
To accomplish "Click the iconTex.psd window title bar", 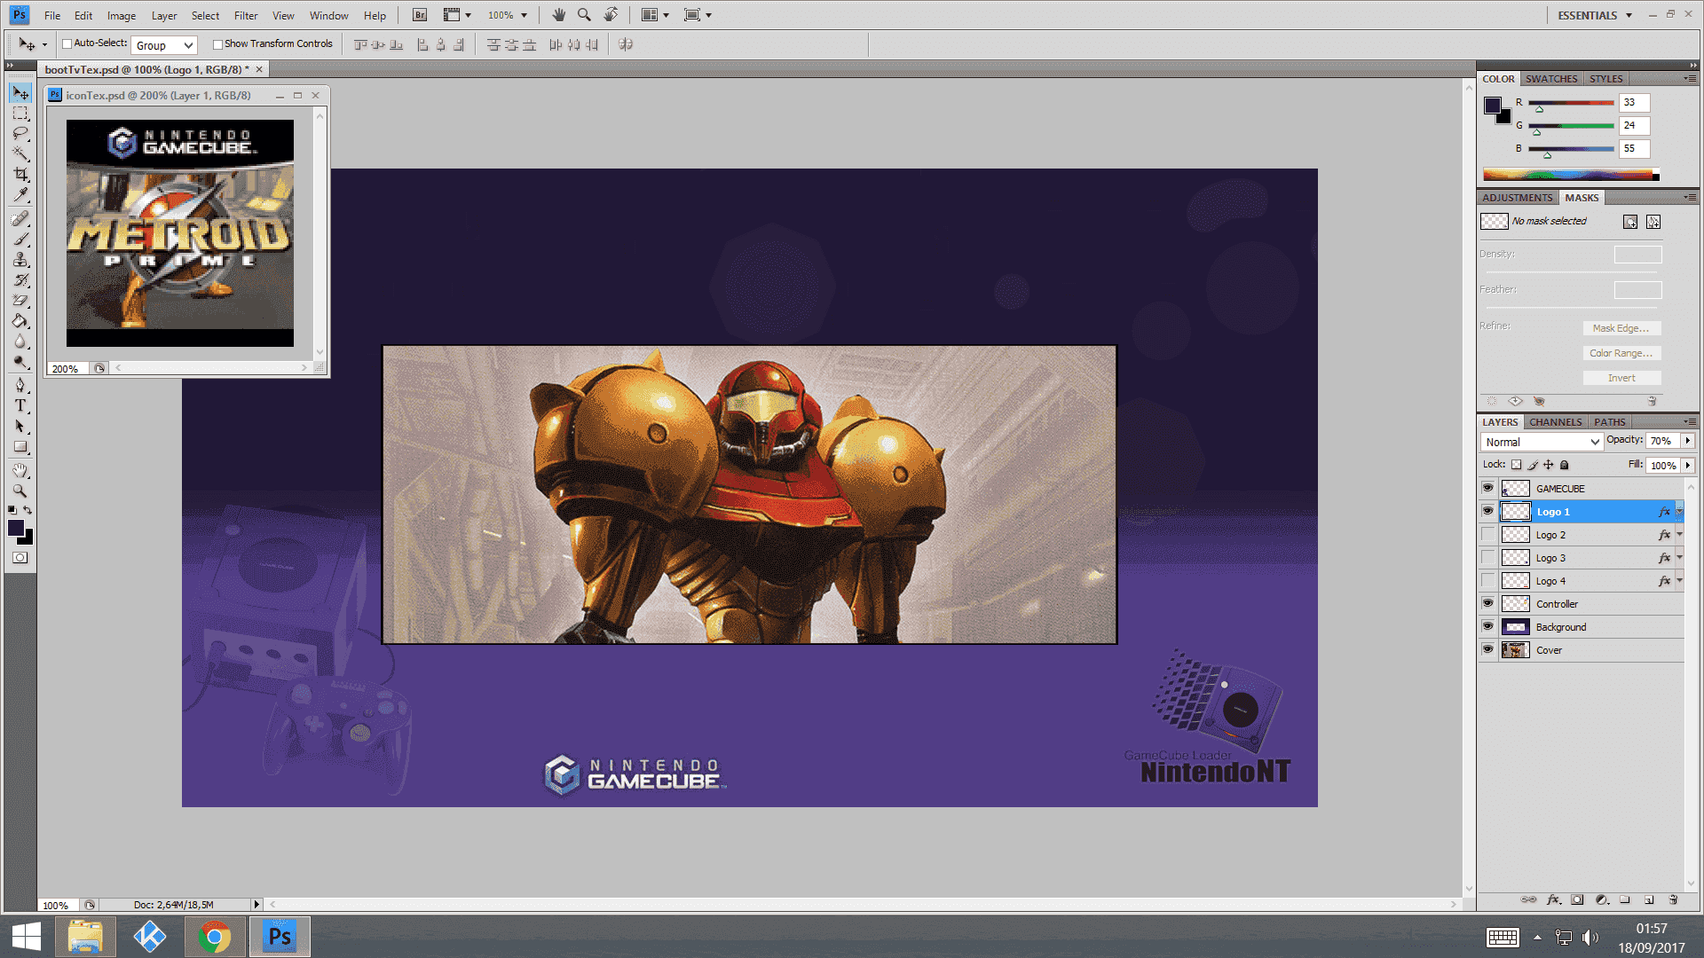I will [x=186, y=95].
